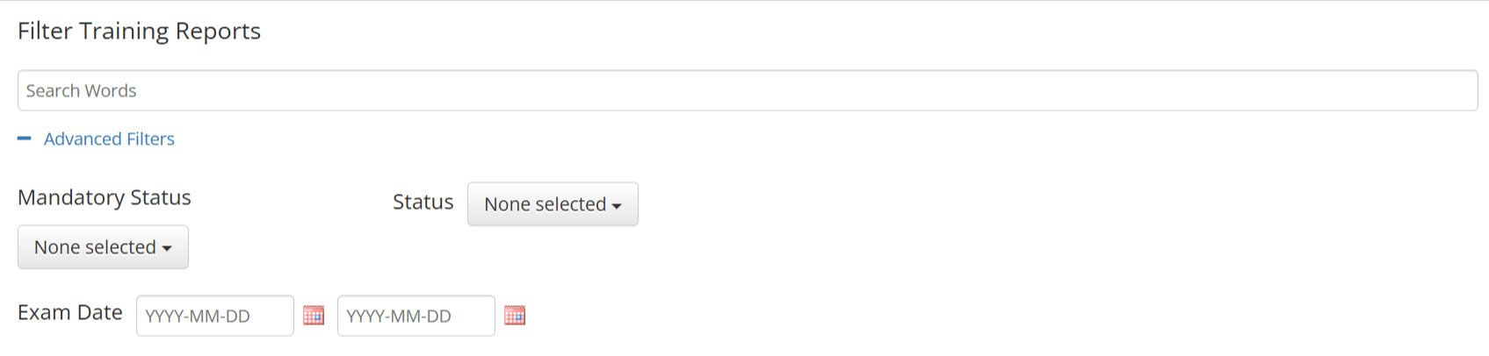Collapse the Advanced Filters section
1489x356 pixels.
click(96, 139)
